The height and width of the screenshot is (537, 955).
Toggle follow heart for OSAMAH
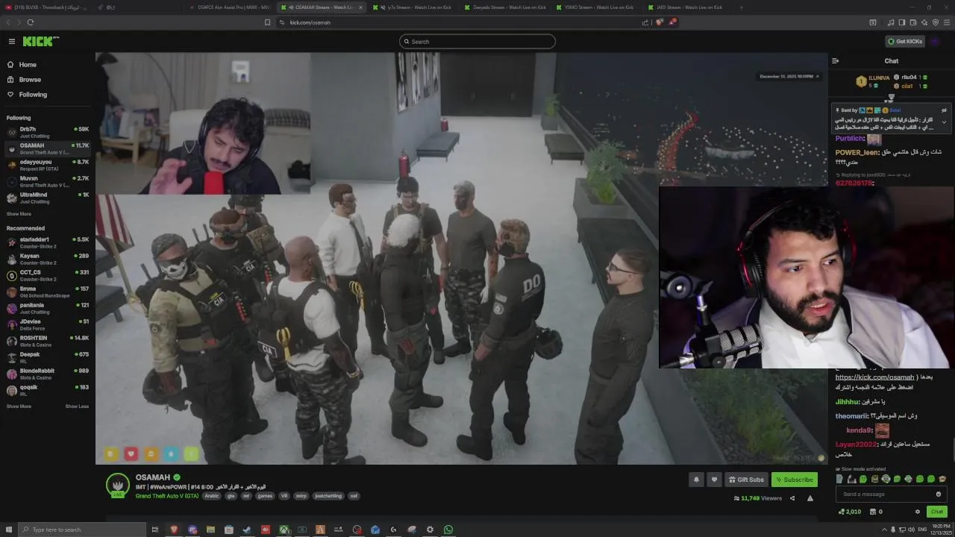[x=714, y=480]
